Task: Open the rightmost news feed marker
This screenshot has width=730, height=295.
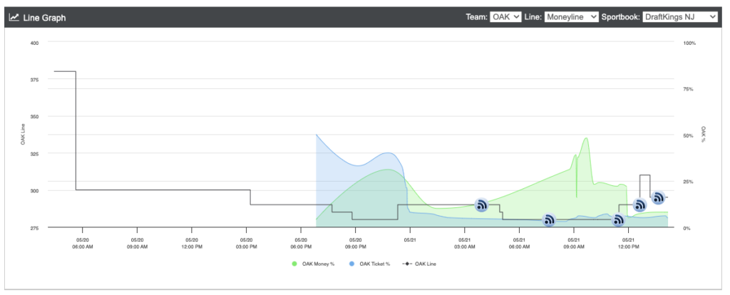Action: coord(658,197)
